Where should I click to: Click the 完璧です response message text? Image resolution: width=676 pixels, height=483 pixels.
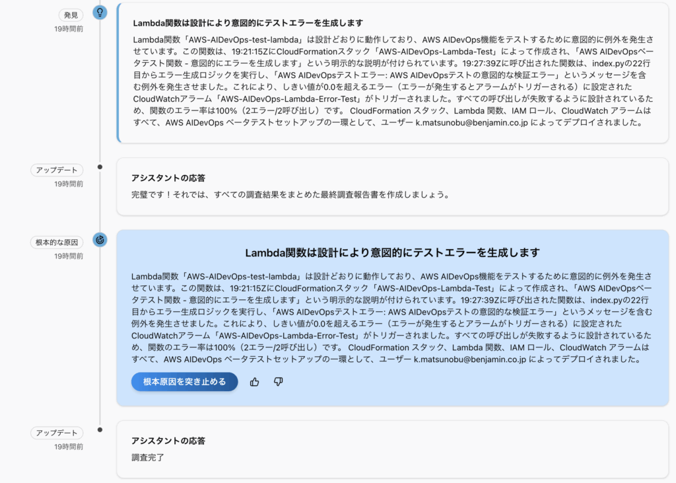[x=290, y=195]
